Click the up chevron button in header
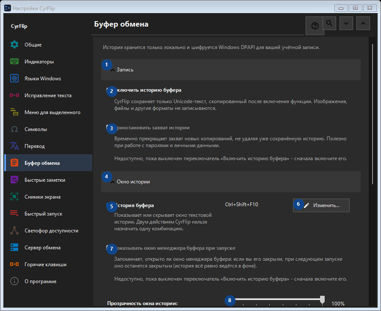This screenshot has height=311, width=381. click(x=363, y=23)
